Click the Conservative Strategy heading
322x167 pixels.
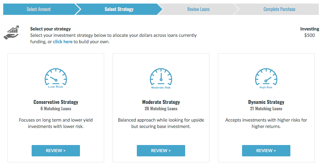tap(56, 102)
